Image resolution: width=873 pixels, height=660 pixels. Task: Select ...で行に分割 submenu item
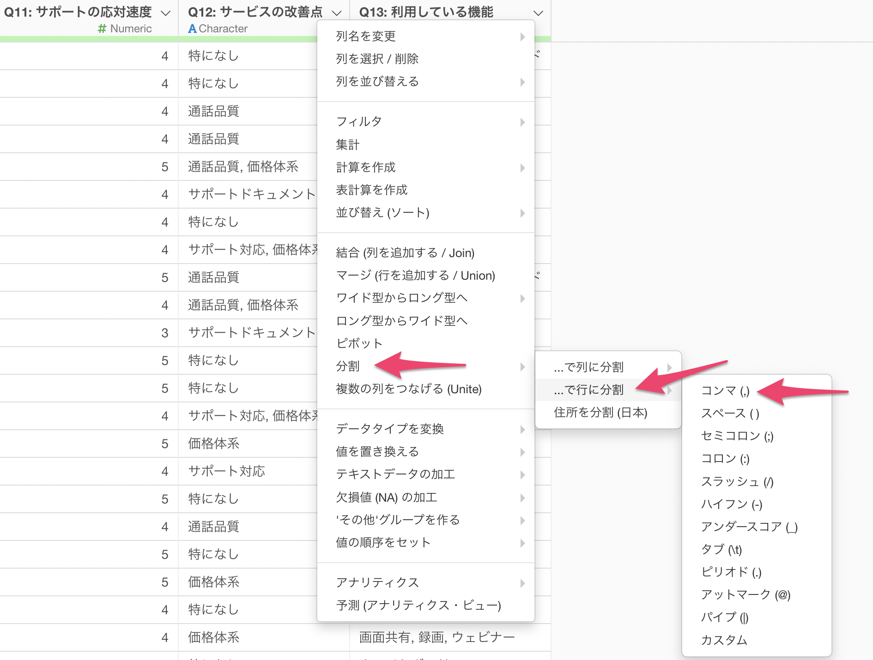608,390
